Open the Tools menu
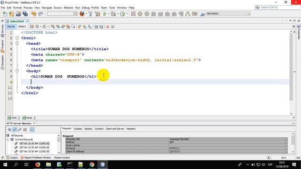 [112, 8]
